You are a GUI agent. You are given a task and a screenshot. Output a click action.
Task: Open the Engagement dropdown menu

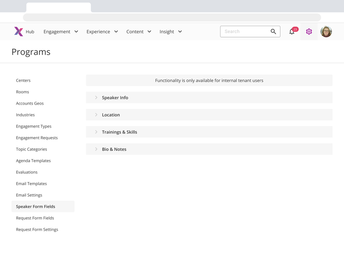tap(61, 32)
